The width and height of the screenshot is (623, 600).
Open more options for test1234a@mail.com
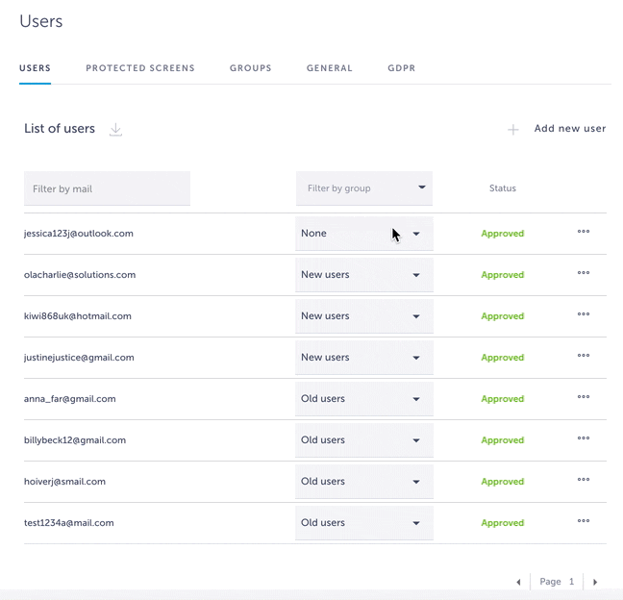tap(584, 521)
